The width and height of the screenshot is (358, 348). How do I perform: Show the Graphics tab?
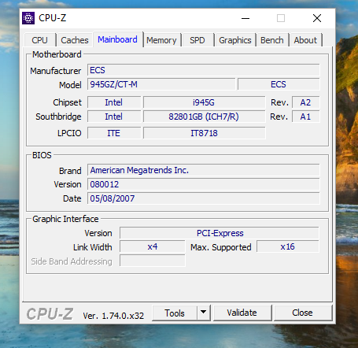click(235, 40)
